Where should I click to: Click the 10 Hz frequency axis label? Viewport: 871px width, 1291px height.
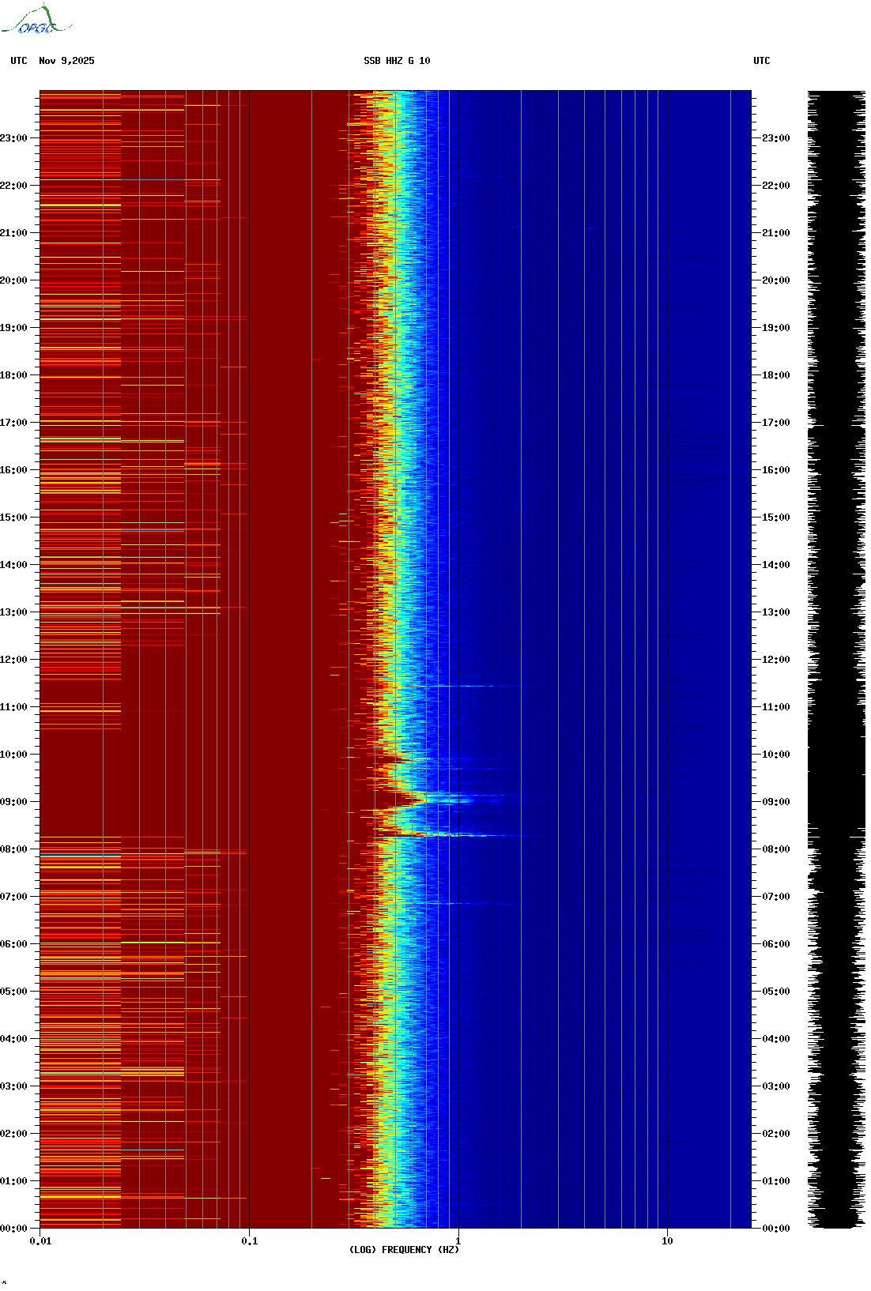tap(667, 1241)
